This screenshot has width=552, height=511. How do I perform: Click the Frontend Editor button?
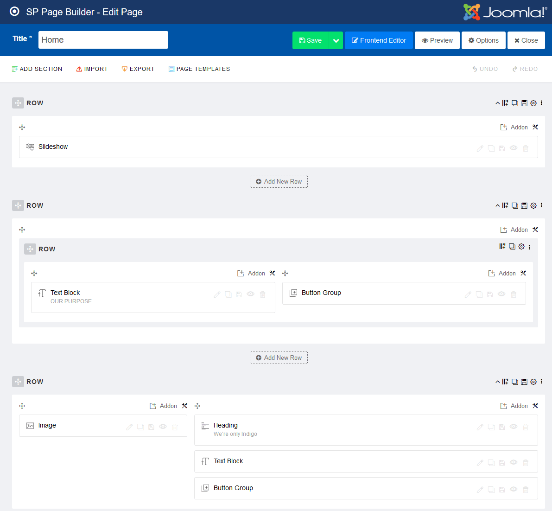click(379, 40)
